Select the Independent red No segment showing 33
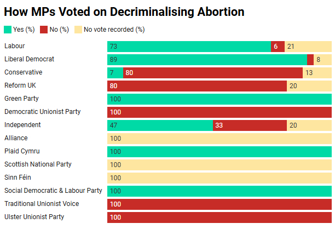This screenshot has width=335, height=229. (x=250, y=125)
